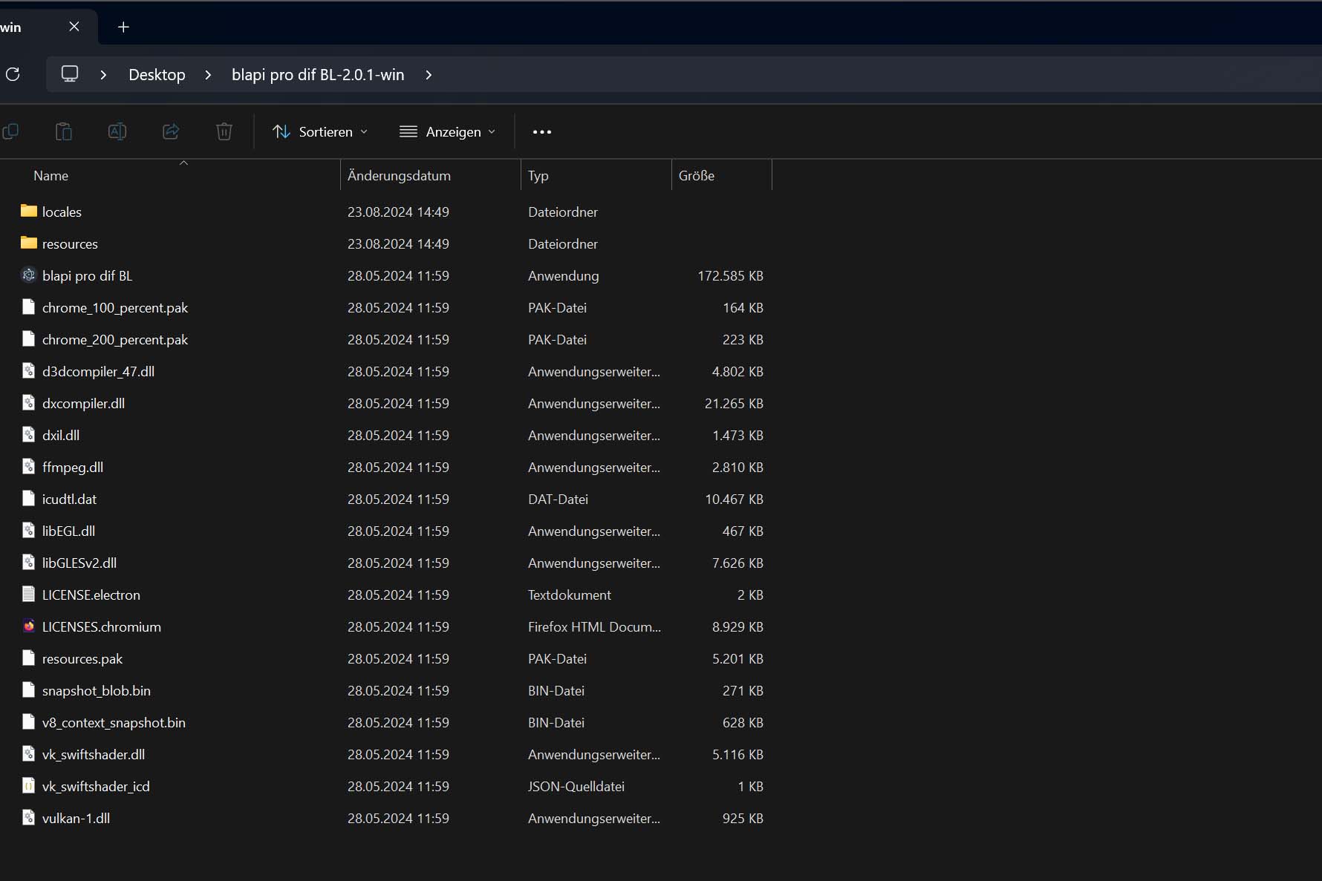Click the dxil.dll file icon
This screenshot has width=1322, height=881.
click(29, 434)
